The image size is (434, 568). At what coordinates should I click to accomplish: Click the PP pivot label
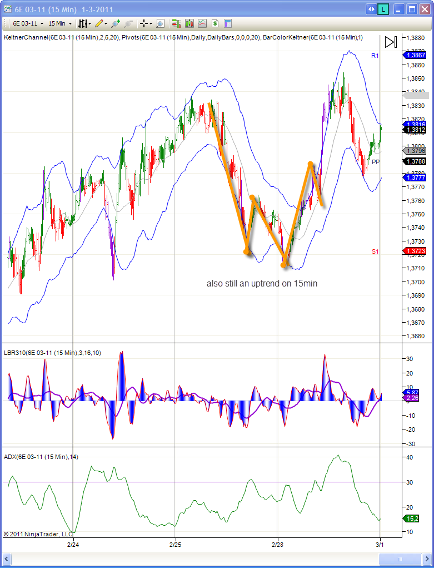point(376,162)
